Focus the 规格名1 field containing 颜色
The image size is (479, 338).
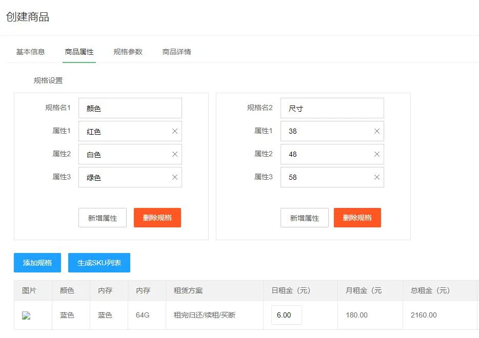130,108
